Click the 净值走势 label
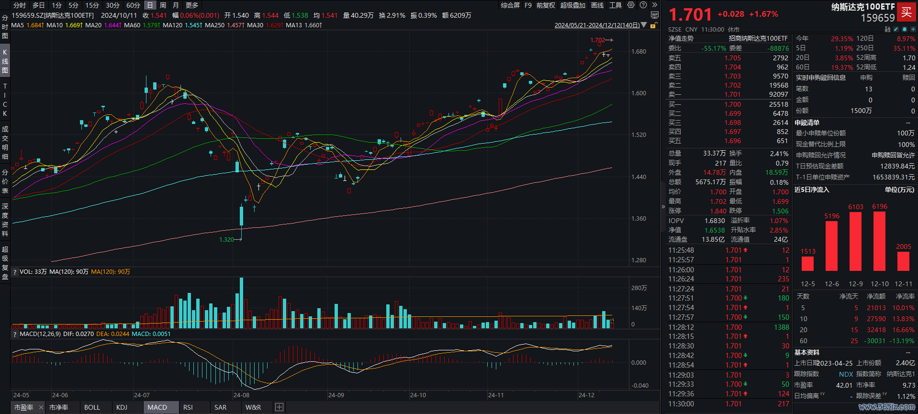Viewport: 918px width, 414px height. (x=681, y=38)
